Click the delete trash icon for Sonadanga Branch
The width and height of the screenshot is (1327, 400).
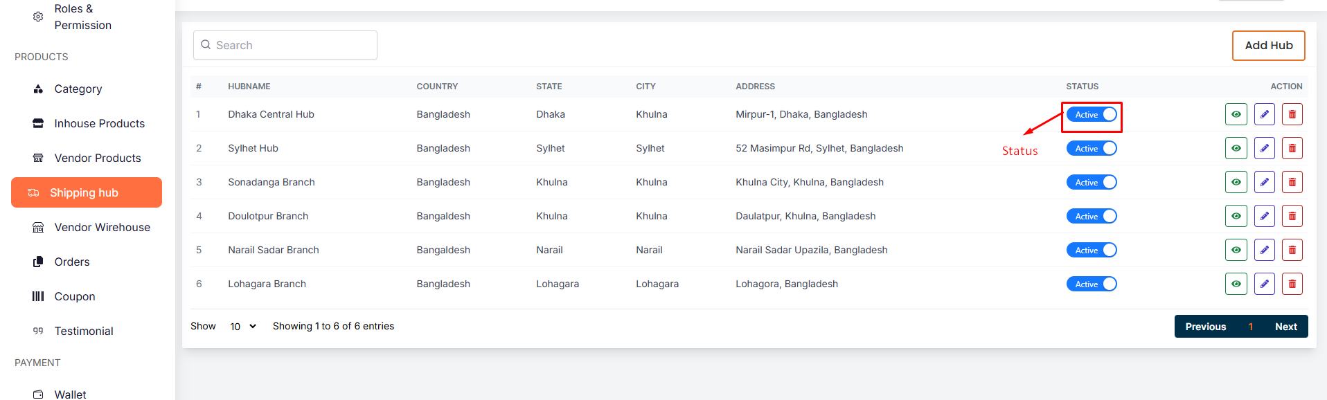coord(1292,182)
